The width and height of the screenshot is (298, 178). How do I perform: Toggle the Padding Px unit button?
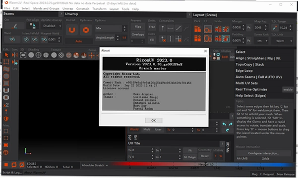pos(249,41)
